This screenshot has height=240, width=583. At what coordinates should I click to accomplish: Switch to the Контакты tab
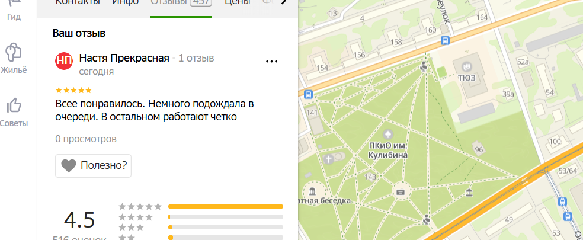point(78,2)
